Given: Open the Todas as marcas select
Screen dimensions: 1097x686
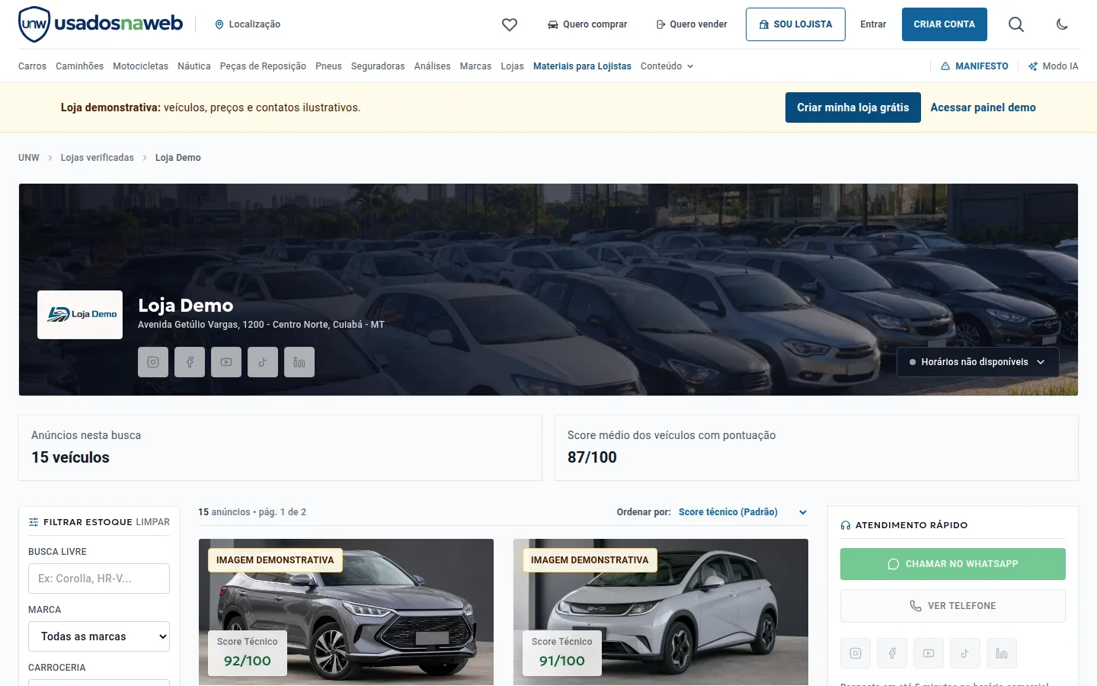Looking at the screenshot, I should coord(99,636).
